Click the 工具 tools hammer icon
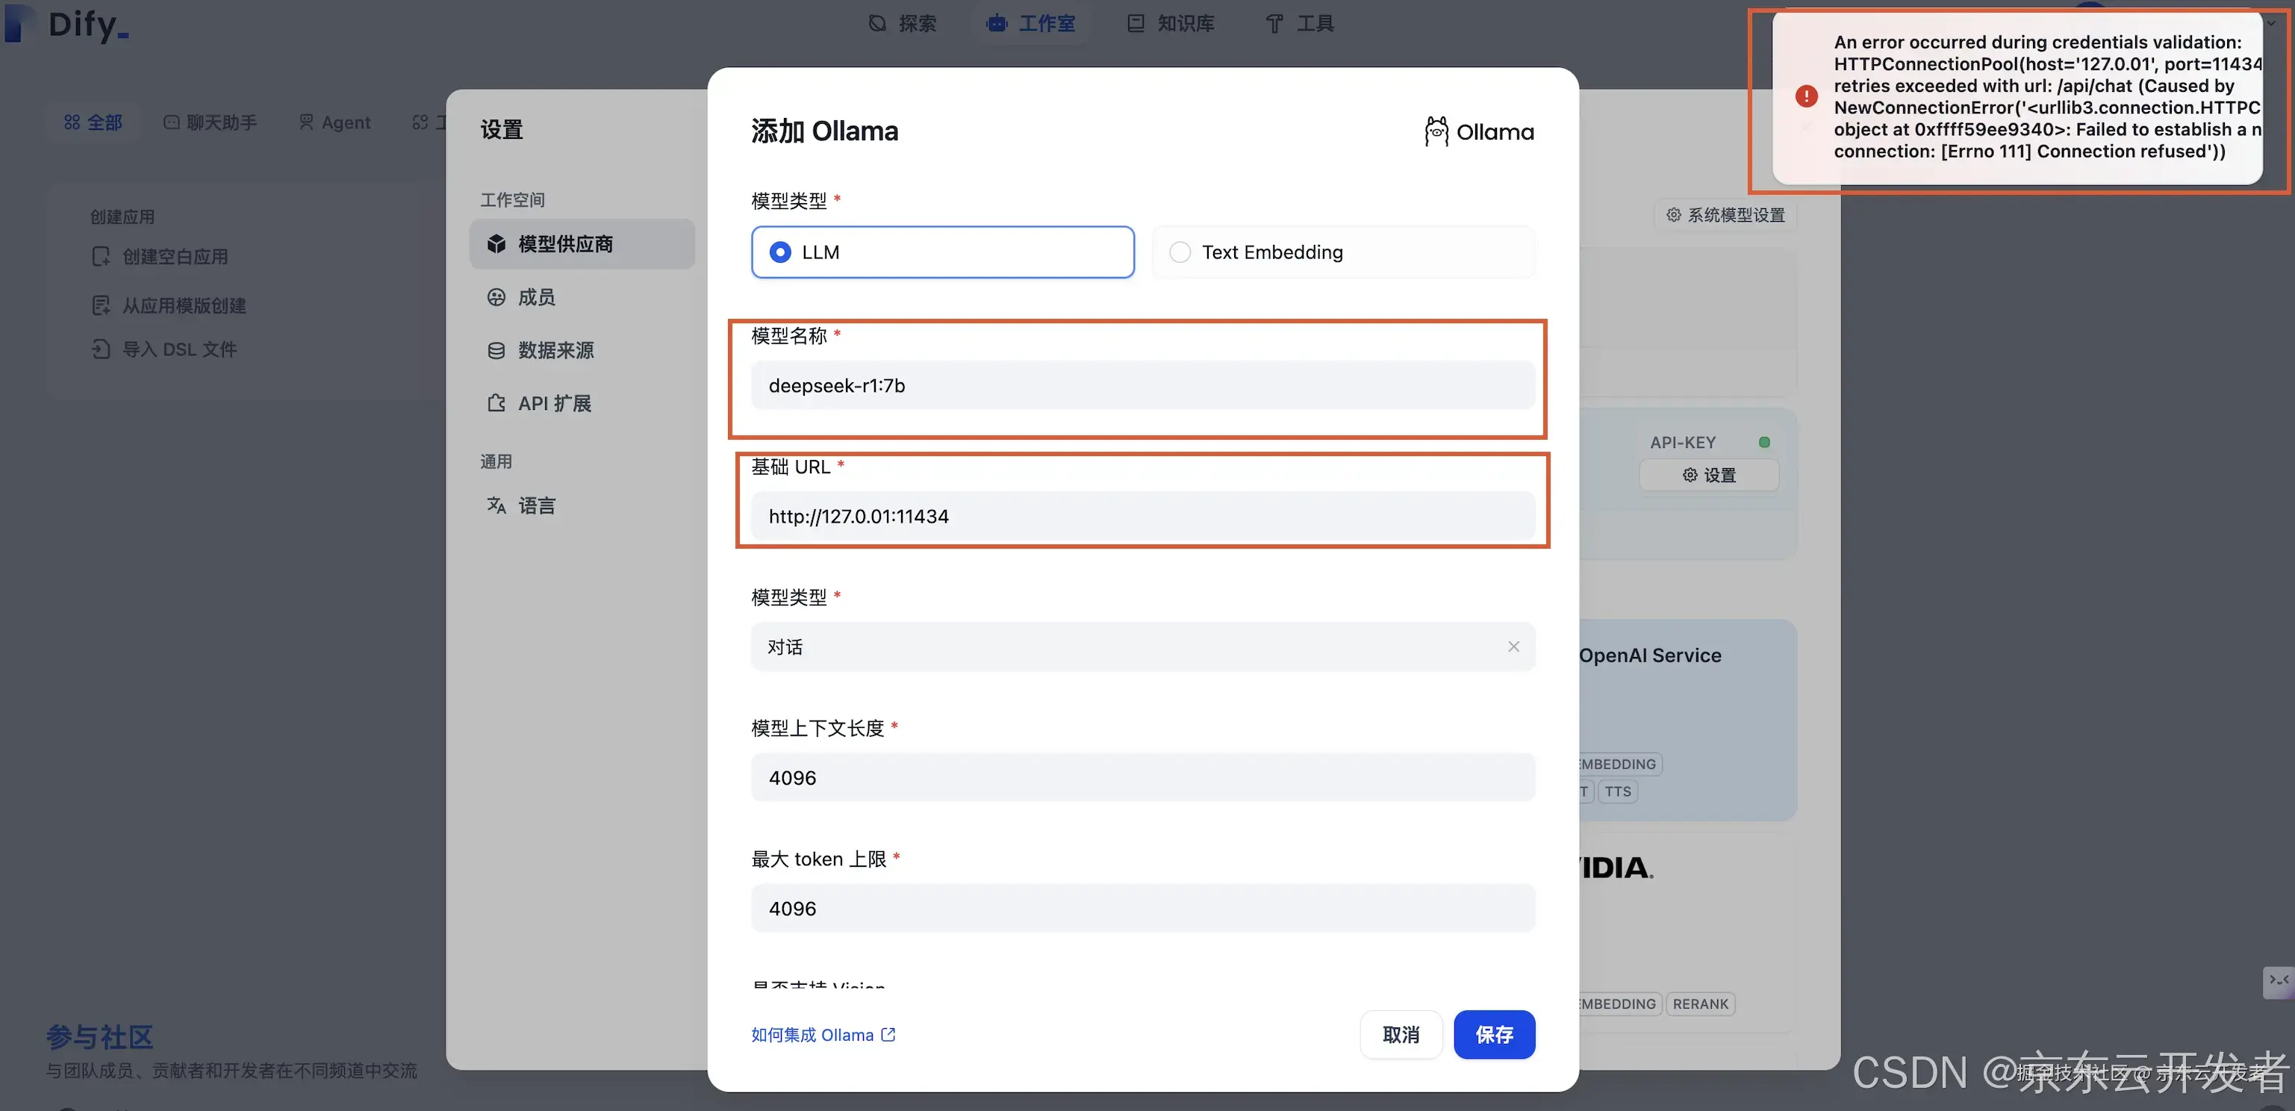This screenshot has width=2295, height=1111. point(1274,24)
